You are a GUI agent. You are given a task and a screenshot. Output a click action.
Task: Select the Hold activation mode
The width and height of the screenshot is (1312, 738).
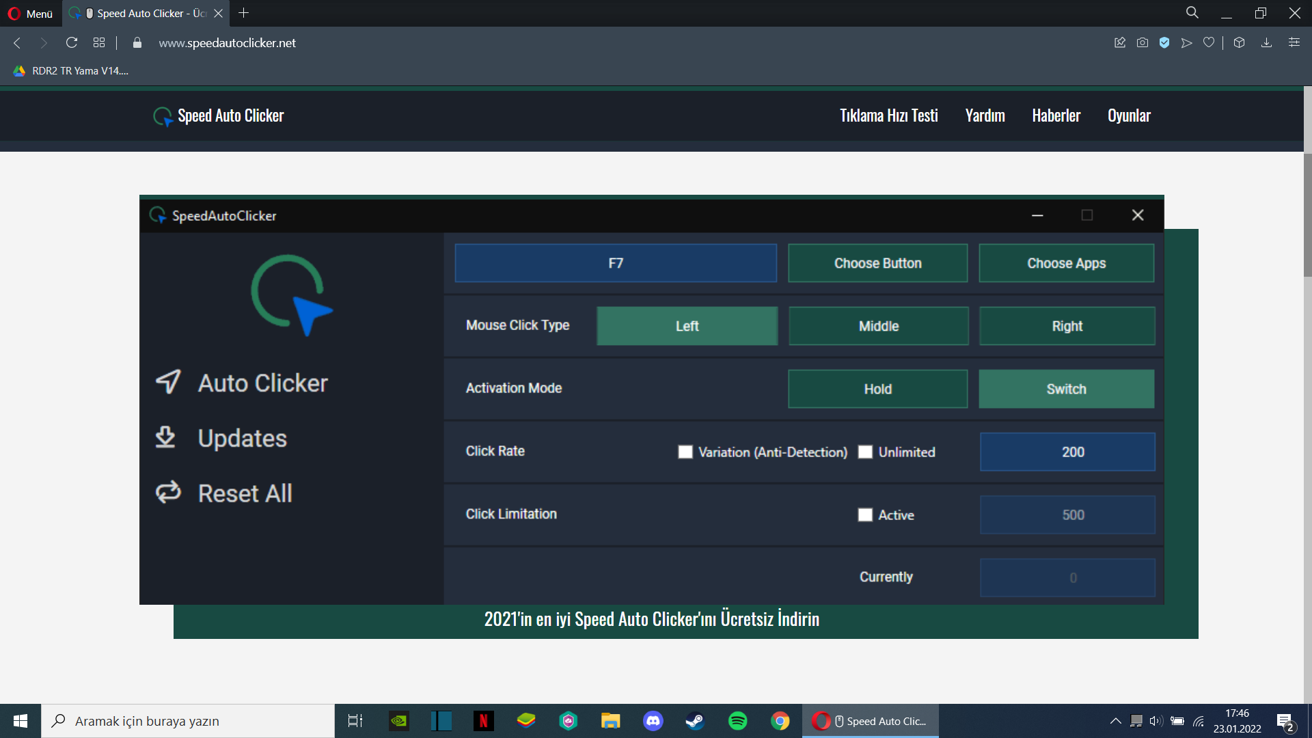coord(877,389)
